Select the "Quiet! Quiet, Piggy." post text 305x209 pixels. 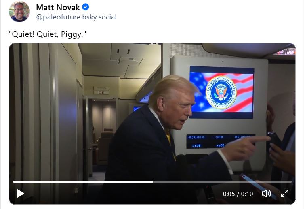(48, 34)
